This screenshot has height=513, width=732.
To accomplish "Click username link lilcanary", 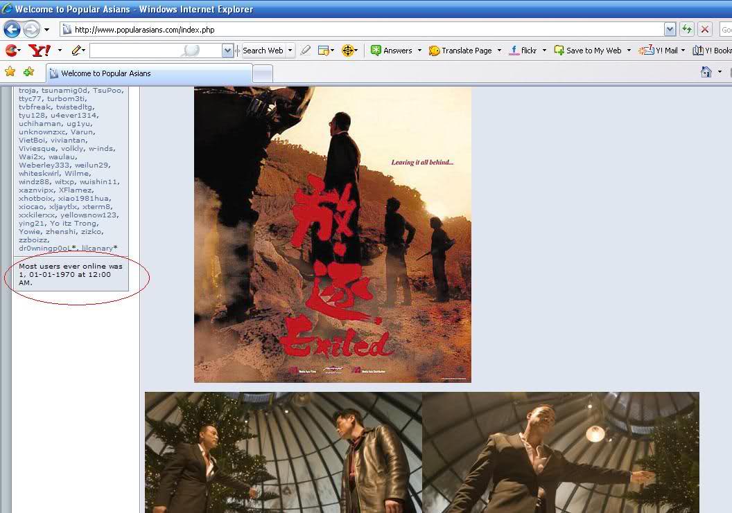I will click(97, 248).
